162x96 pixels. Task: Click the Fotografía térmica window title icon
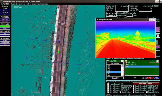97,20
